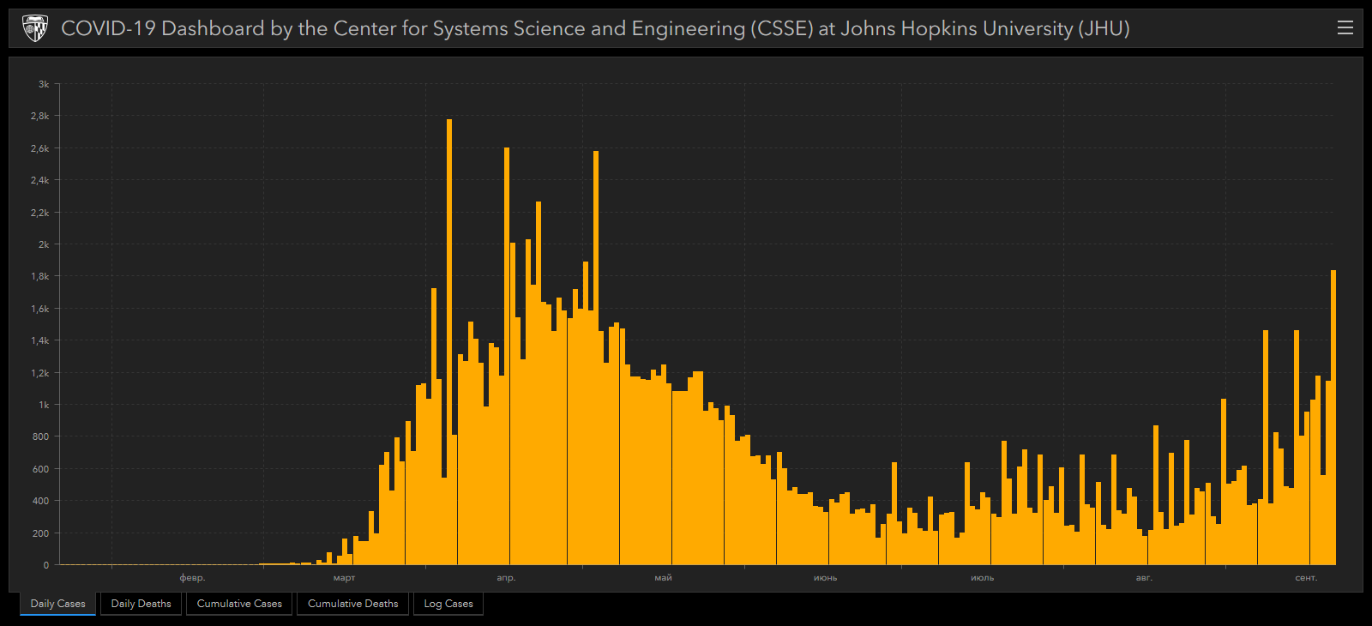Screen dimensions: 1372x626
Task: Click the 'июль' month label
Action: (x=982, y=578)
